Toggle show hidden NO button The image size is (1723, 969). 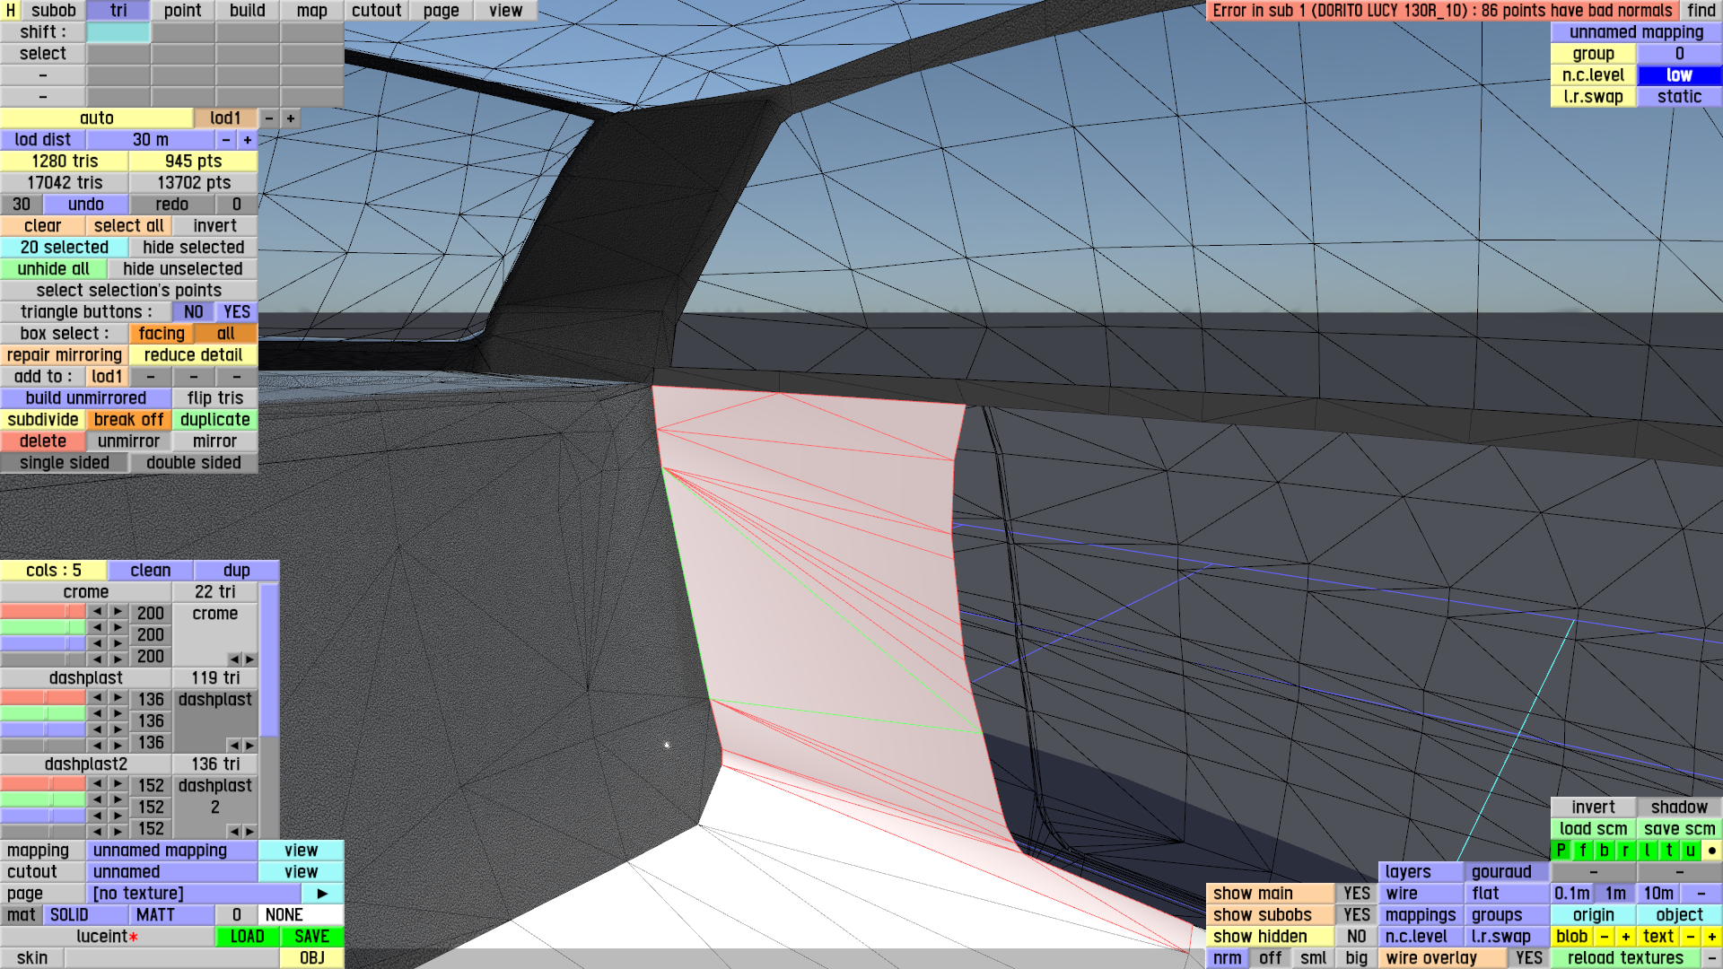click(1356, 937)
